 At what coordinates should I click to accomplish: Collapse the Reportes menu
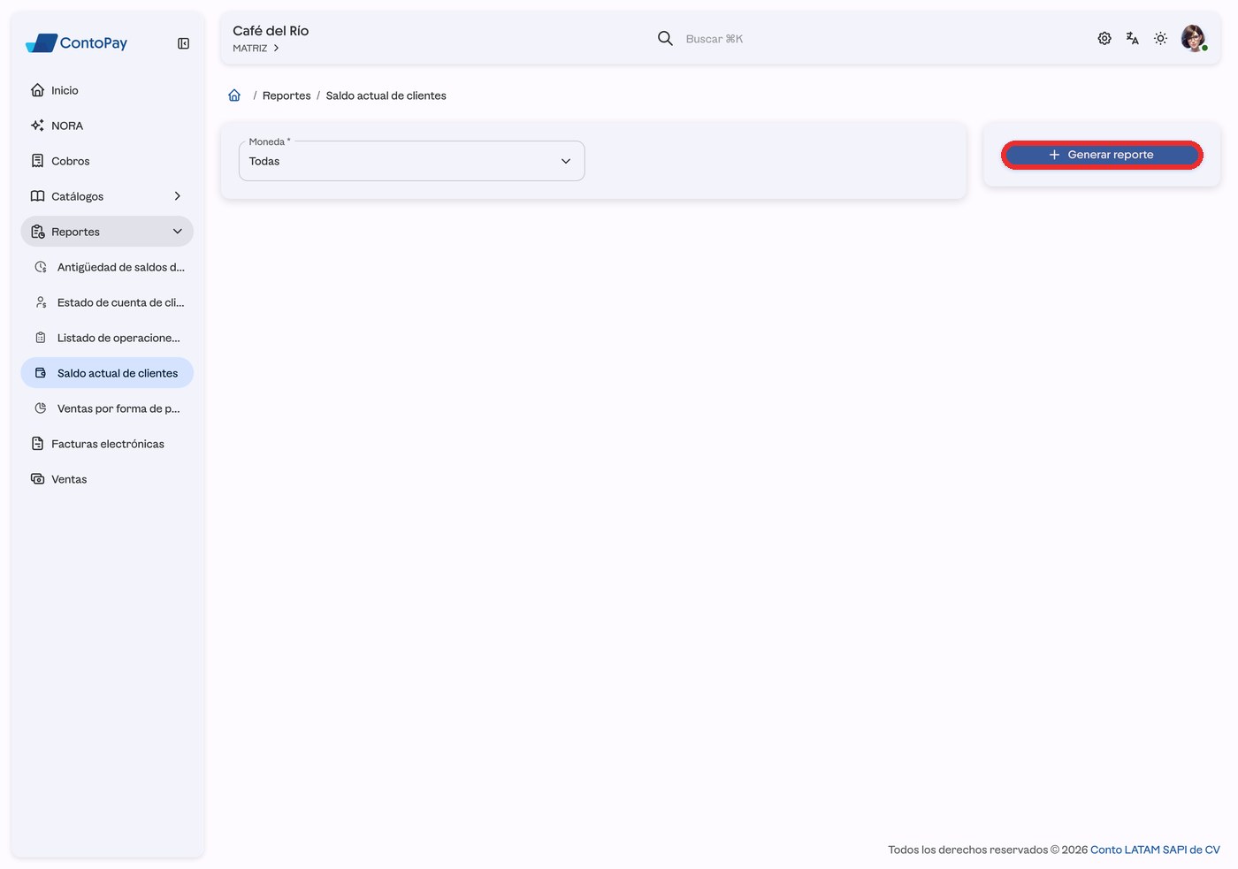[x=107, y=232]
